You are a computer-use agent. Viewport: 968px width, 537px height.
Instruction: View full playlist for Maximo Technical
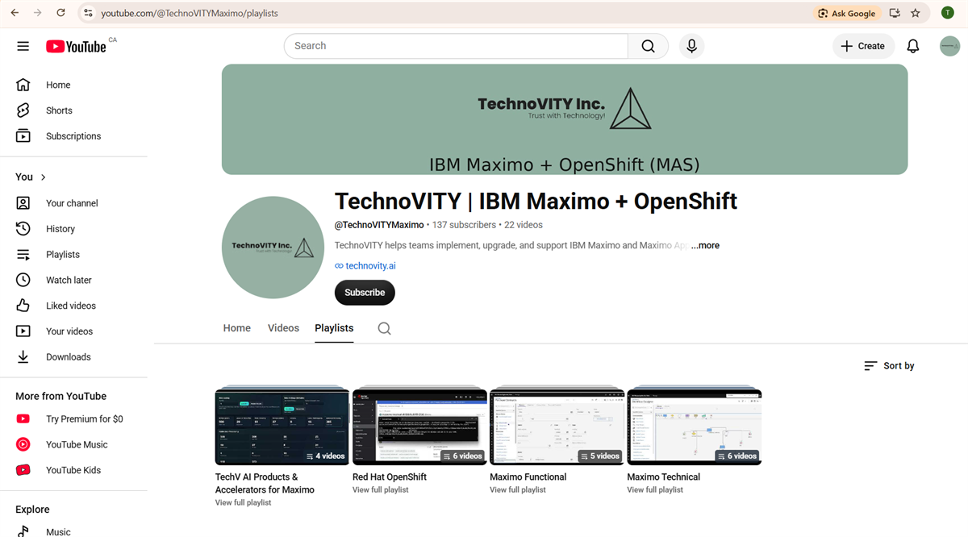pos(655,489)
